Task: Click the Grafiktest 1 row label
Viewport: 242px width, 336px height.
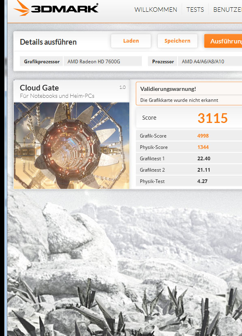Action: (152, 159)
